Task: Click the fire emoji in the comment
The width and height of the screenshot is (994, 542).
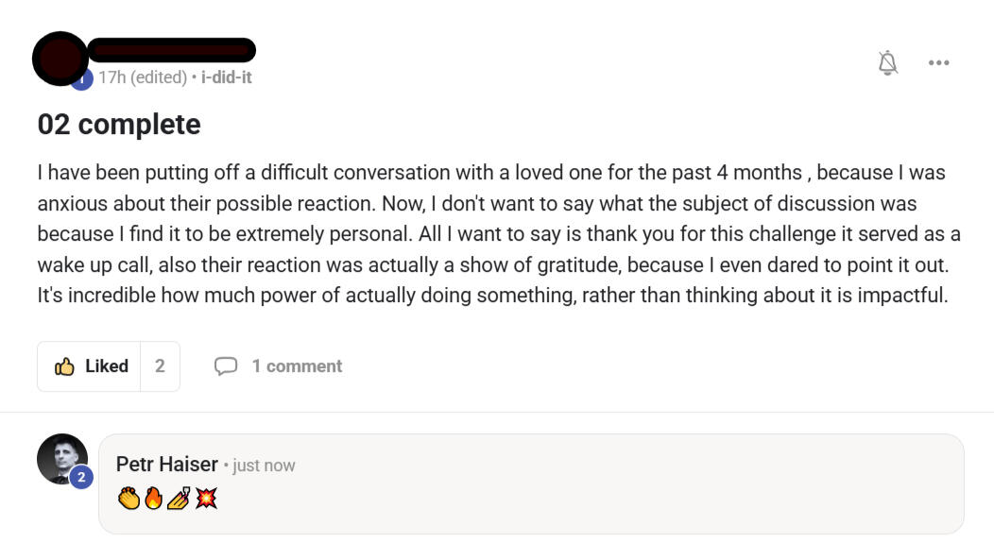Action: 153,498
